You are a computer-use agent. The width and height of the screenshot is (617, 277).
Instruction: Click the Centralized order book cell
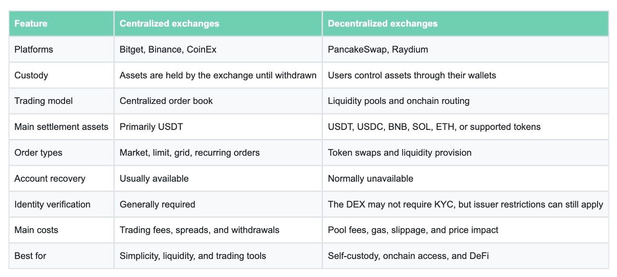[218, 101]
